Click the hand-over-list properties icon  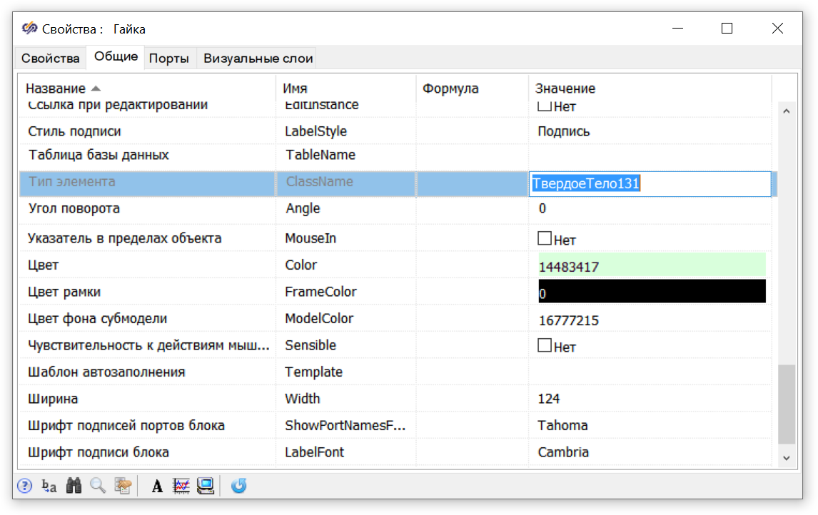pos(123,486)
